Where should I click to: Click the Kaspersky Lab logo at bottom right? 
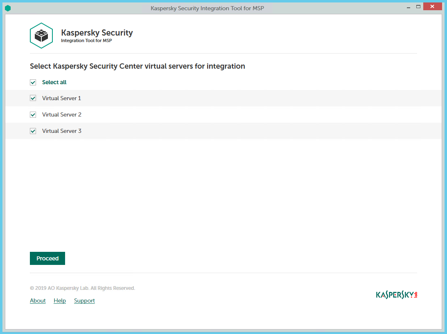point(396,295)
